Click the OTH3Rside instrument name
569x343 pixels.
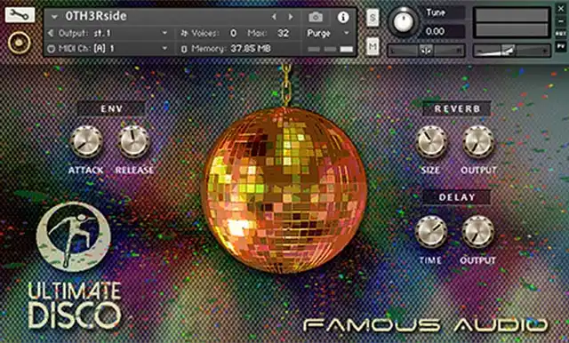click(x=96, y=16)
